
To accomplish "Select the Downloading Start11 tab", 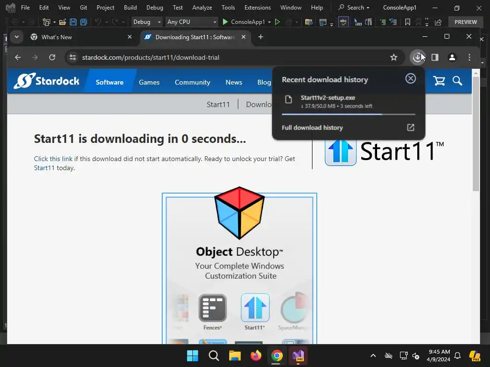I will [x=195, y=37].
